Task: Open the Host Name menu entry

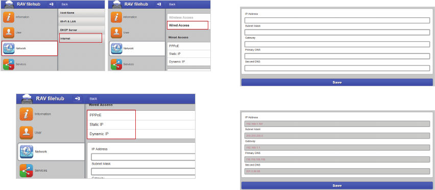Action: 82,13
